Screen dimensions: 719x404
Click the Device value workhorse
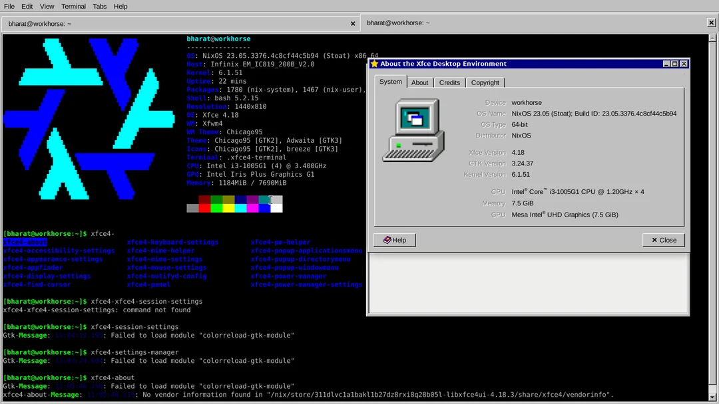pos(527,102)
